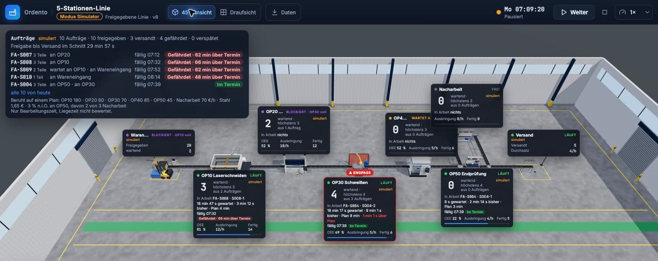Click Freigegeben 20 in Wareneingang card

[x=158, y=145]
